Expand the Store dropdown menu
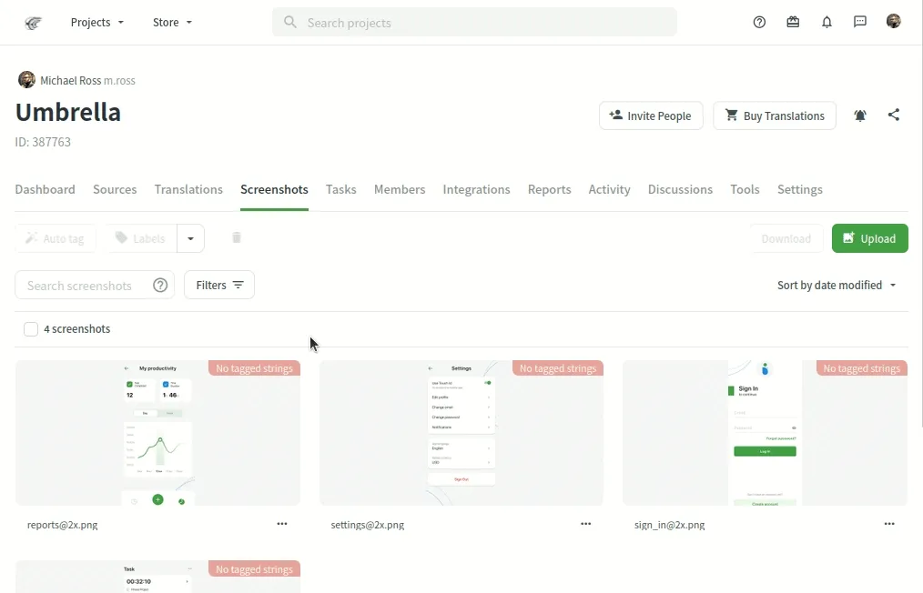Image resolution: width=923 pixels, height=593 pixels. click(x=172, y=23)
